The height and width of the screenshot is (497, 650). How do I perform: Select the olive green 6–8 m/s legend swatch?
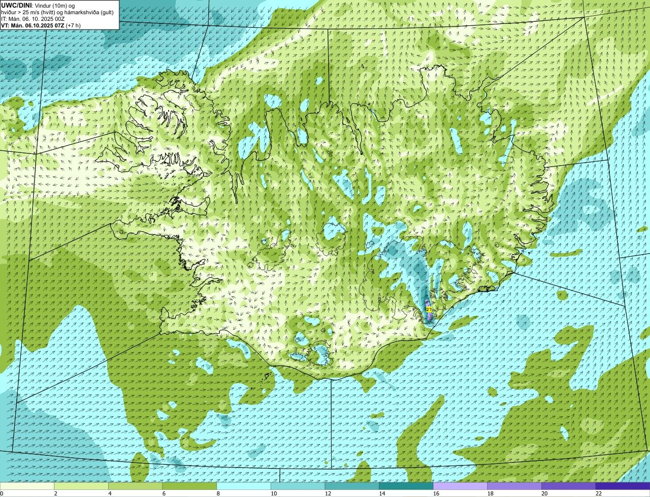pyautogui.click(x=189, y=486)
